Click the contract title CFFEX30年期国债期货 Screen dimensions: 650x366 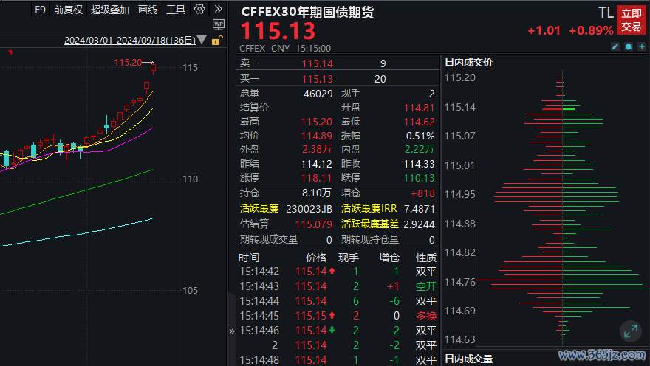coord(307,12)
